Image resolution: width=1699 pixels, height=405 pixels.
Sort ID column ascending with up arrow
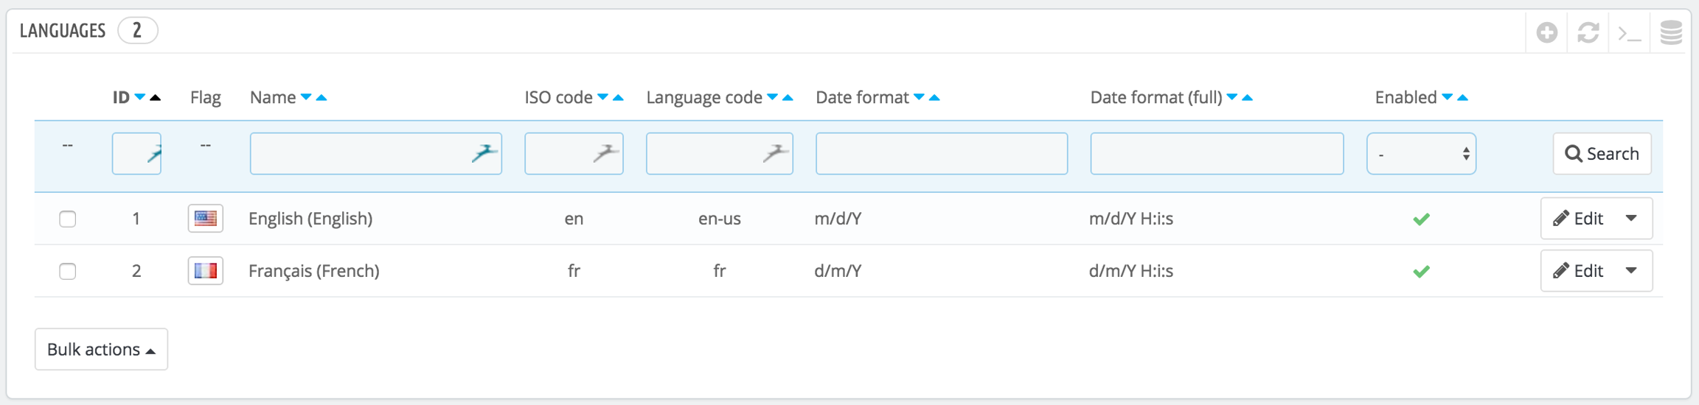coord(155,97)
